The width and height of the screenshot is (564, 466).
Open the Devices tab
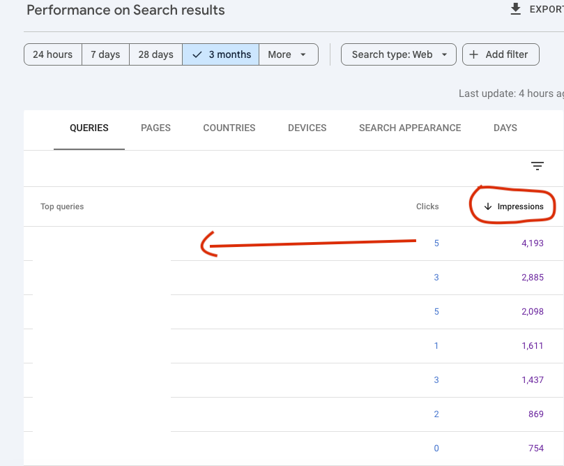pyautogui.click(x=307, y=128)
